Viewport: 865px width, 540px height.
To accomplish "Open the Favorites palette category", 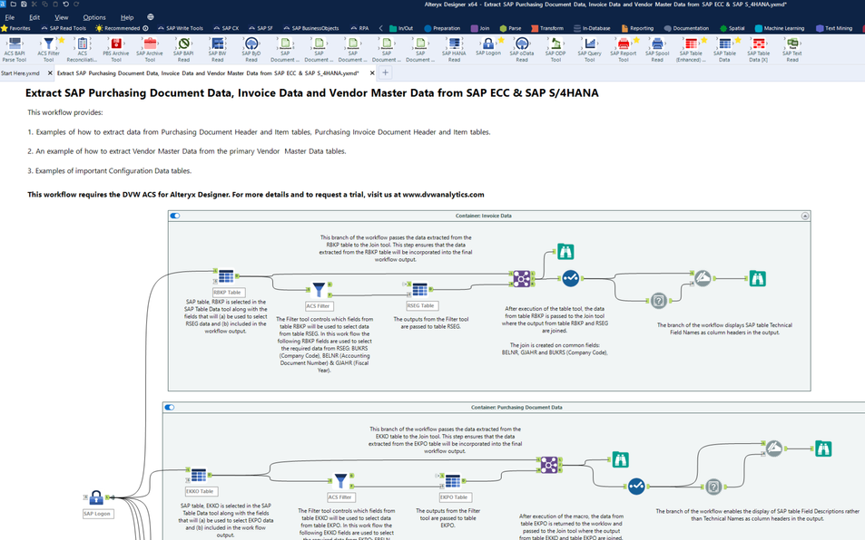I will coord(16,28).
